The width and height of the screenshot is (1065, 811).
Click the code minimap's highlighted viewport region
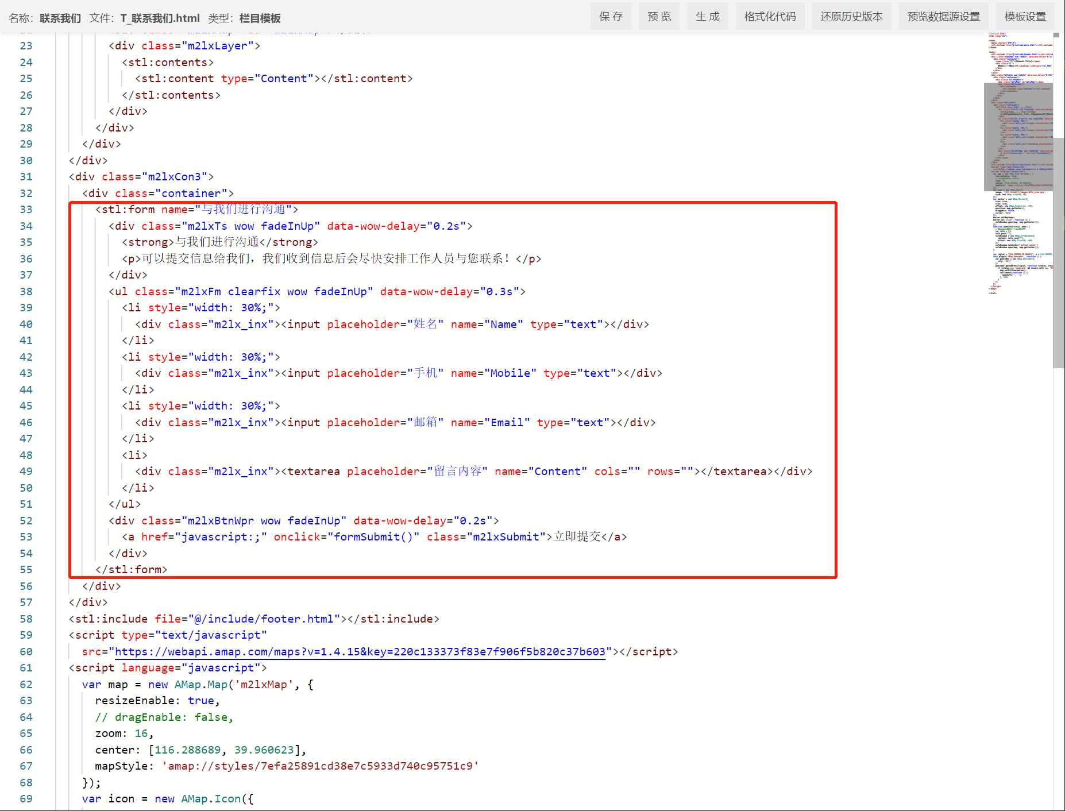[x=1018, y=137]
